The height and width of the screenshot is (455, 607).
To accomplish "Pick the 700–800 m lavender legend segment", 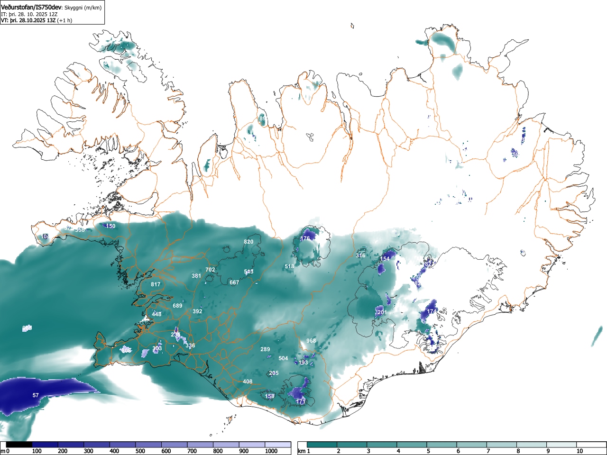I will point(200,445).
